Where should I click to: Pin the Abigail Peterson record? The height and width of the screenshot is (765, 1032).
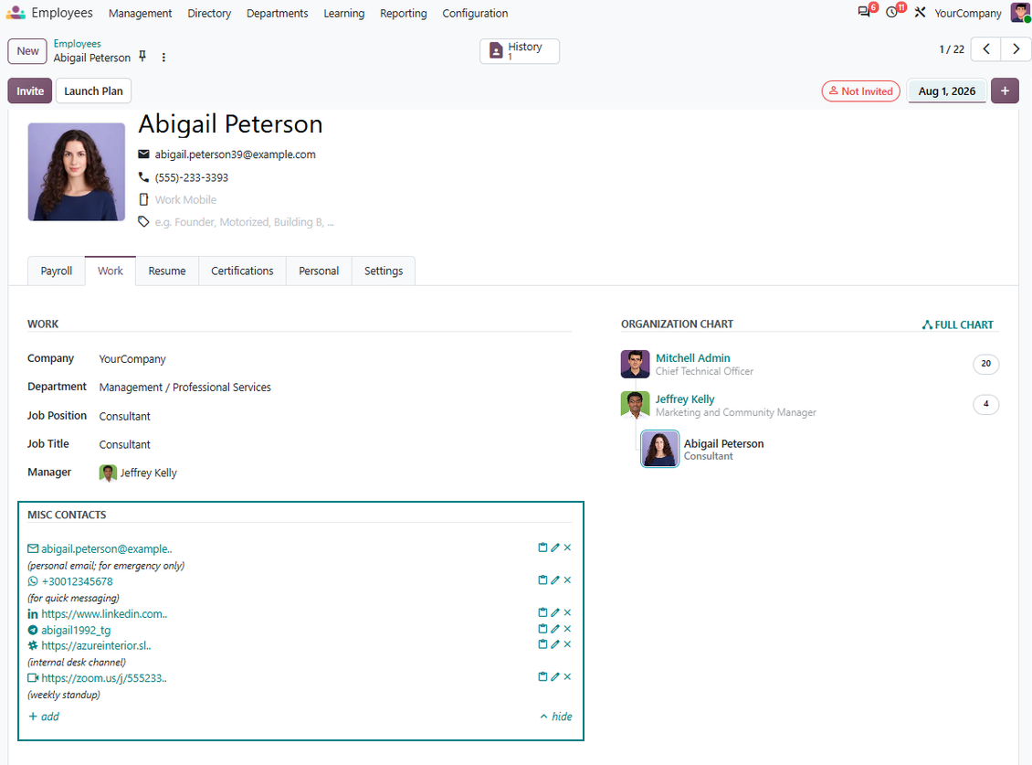pos(142,56)
